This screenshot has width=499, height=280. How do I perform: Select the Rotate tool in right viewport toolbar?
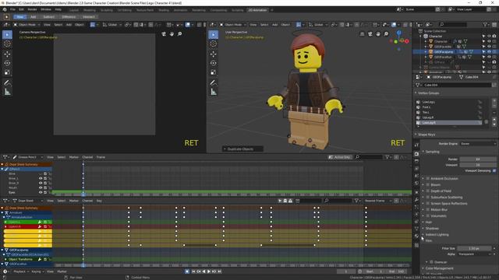tap(213, 63)
